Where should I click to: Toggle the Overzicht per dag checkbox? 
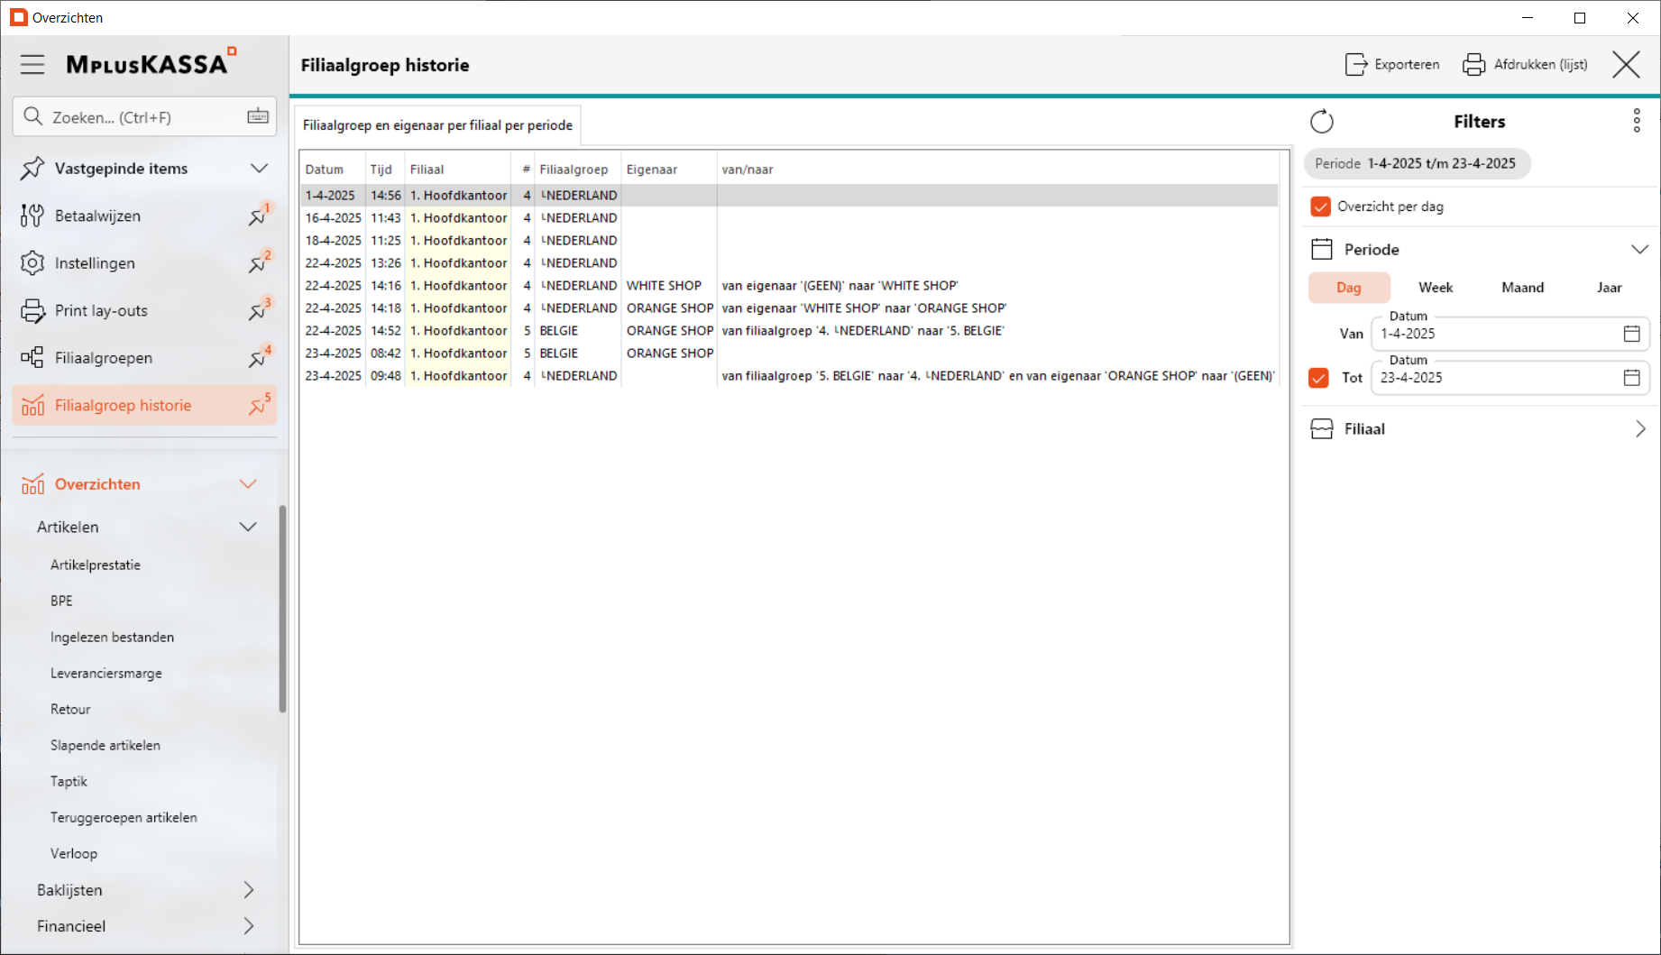point(1320,207)
